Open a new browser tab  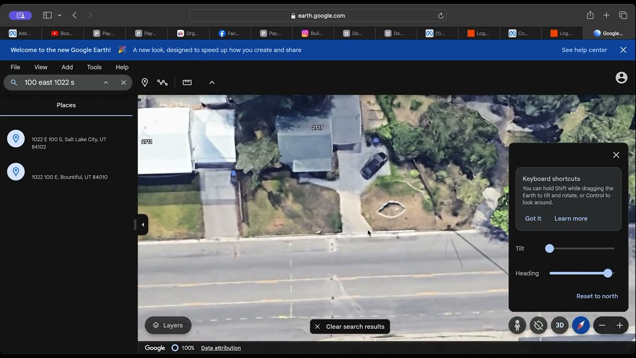(606, 15)
